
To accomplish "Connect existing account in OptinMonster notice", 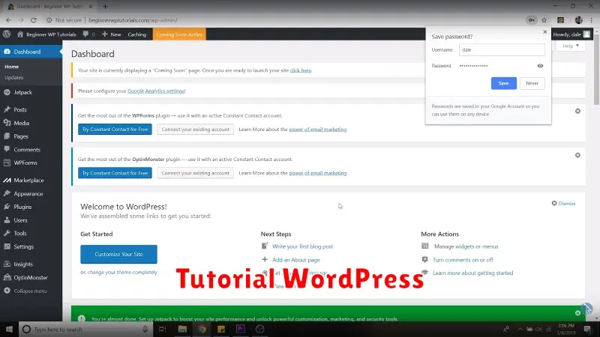I will (x=195, y=173).
